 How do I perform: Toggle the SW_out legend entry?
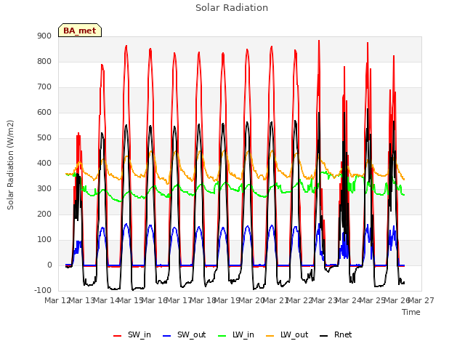click(x=185, y=334)
